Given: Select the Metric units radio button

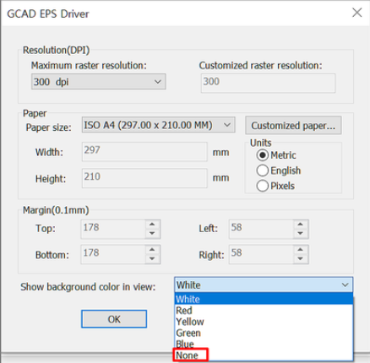Looking at the screenshot, I should 263,155.
